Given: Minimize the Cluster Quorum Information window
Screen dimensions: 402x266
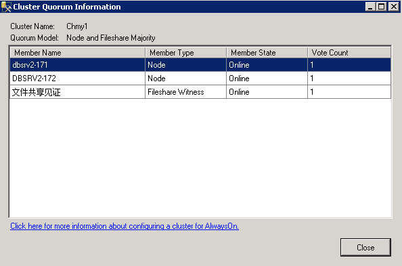Looking at the screenshot, I should pos(370,6).
